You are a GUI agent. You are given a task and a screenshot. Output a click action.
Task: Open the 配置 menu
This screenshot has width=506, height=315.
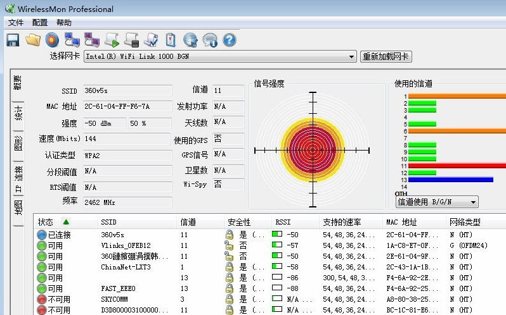[40, 23]
